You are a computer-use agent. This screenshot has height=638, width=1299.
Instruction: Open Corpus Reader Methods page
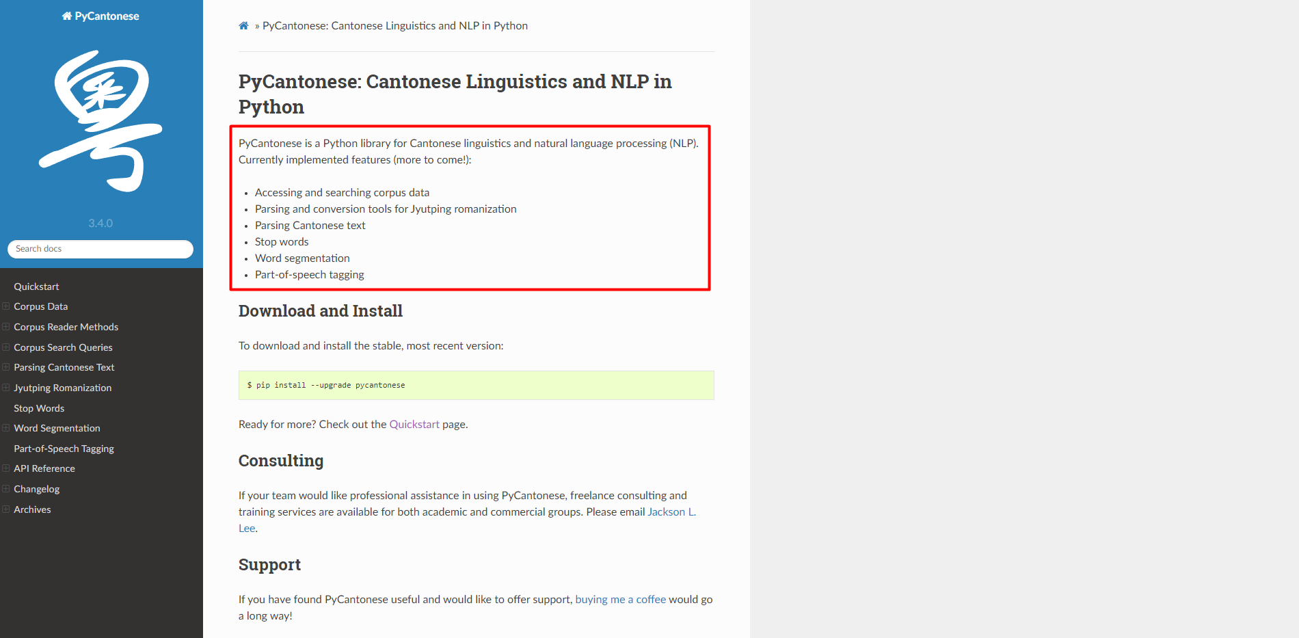(x=66, y=327)
